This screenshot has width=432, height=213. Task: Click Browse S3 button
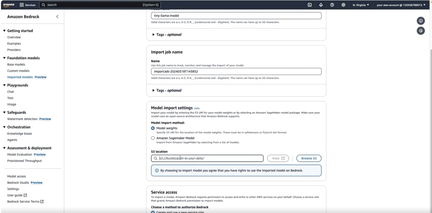(309, 158)
